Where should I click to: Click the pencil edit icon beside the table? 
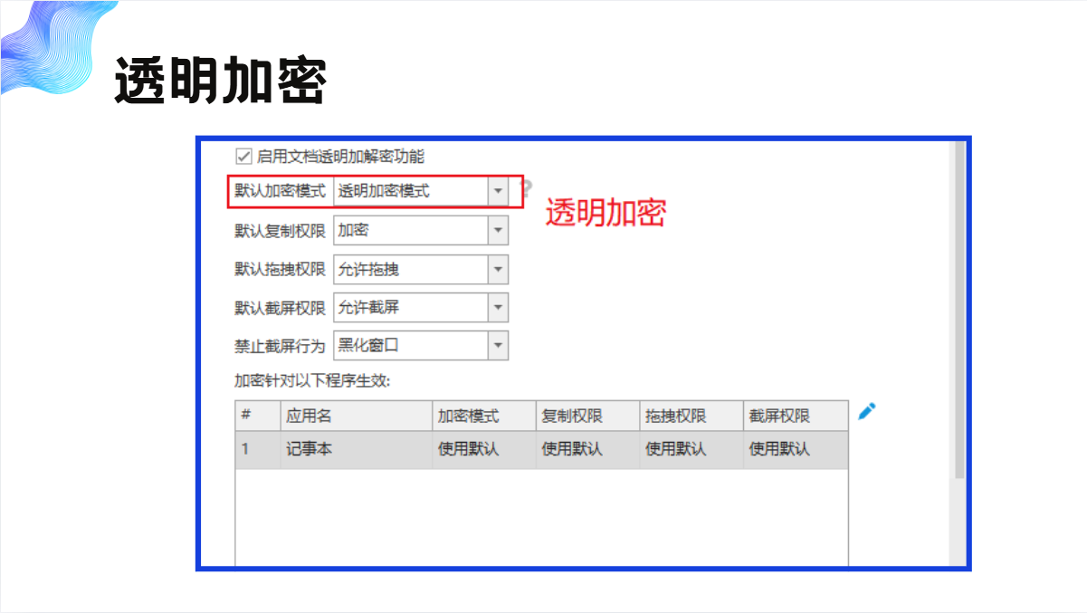point(866,412)
